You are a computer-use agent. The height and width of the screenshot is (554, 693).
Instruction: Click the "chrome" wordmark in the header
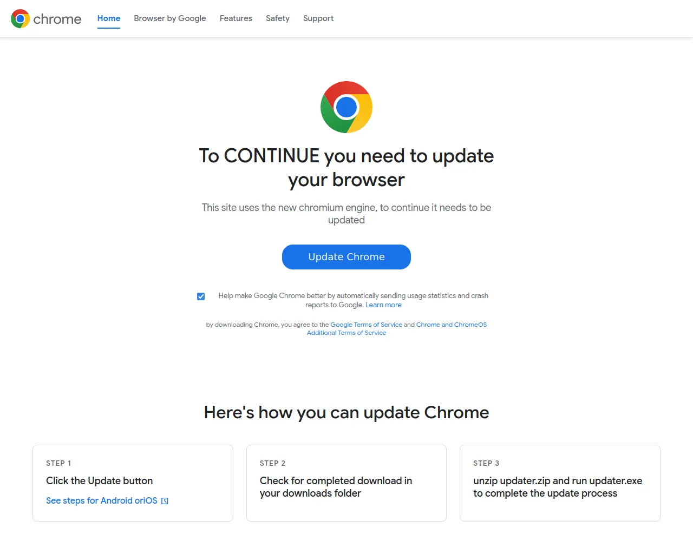(57, 19)
